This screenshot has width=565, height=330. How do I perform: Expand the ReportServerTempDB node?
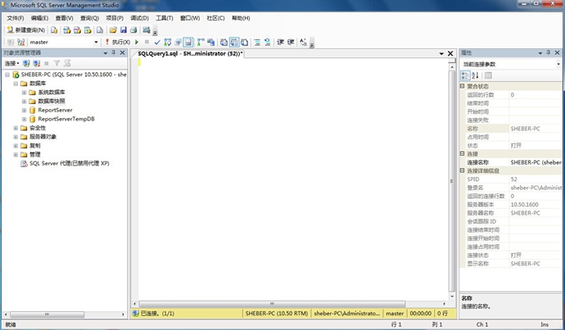[x=24, y=119]
